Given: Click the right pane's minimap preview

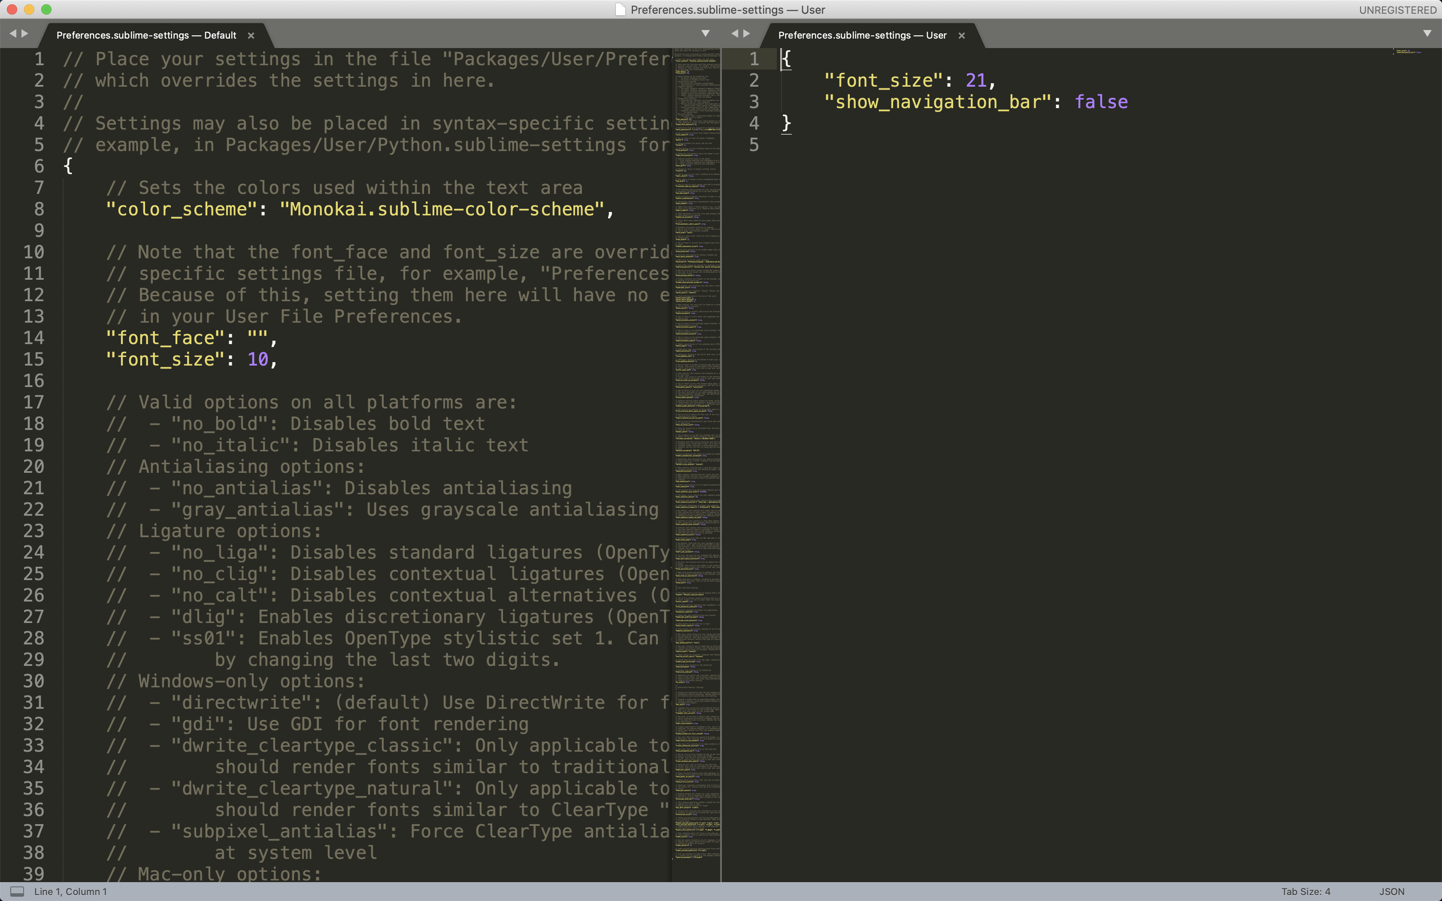Looking at the screenshot, I should pos(1406,52).
